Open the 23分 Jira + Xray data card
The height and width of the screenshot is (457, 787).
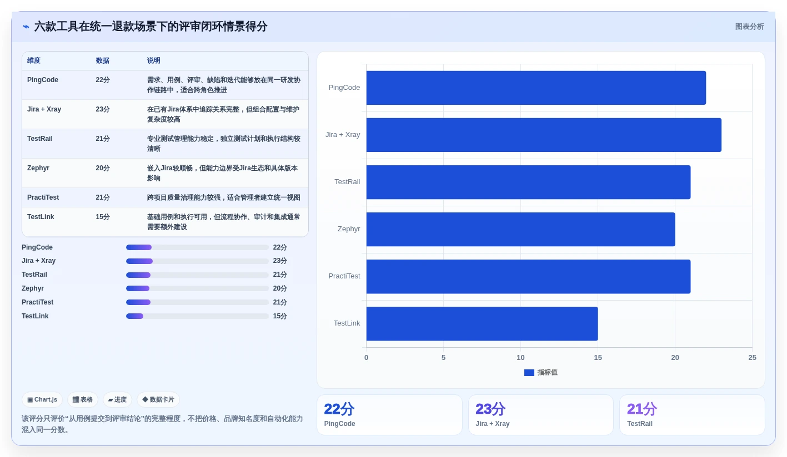[x=541, y=415]
